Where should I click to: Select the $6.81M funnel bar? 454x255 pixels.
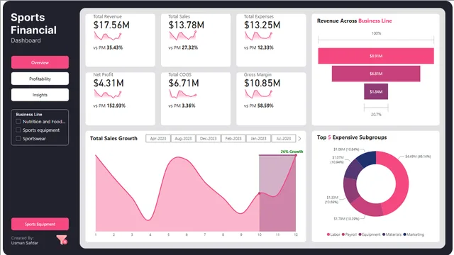click(x=376, y=74)
